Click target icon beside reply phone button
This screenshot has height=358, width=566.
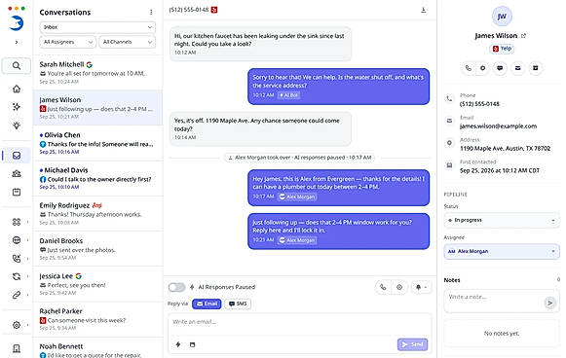[x=399, y=287]
